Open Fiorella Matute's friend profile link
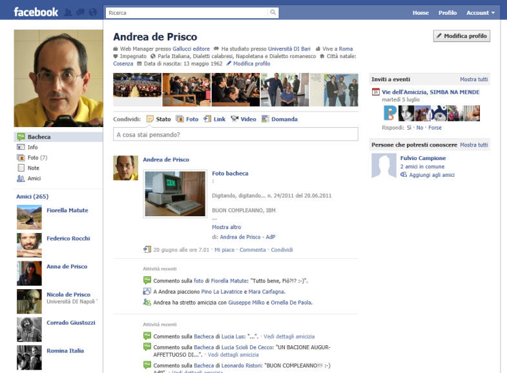This screenshot has height=373, width=507. 67,210
